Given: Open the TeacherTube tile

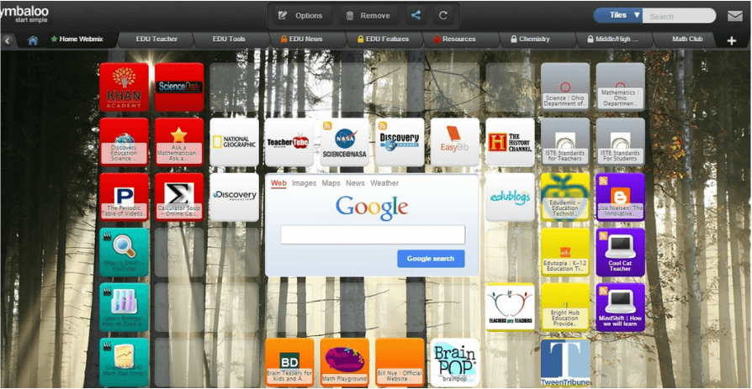Looking at the screenshot, I should pyautogui.click(x=289, y=142).
